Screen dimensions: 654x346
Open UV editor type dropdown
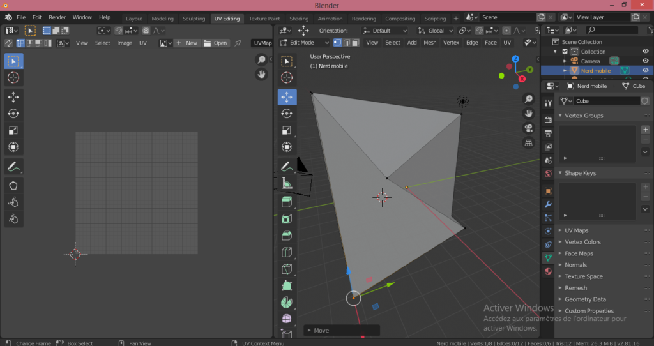tap(11, 31)
